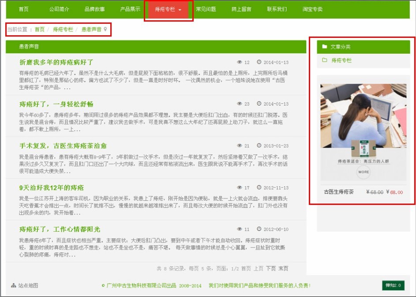
Task: Expand the 痔疮专栏 dropdown menu
Action: click(168, 10)
